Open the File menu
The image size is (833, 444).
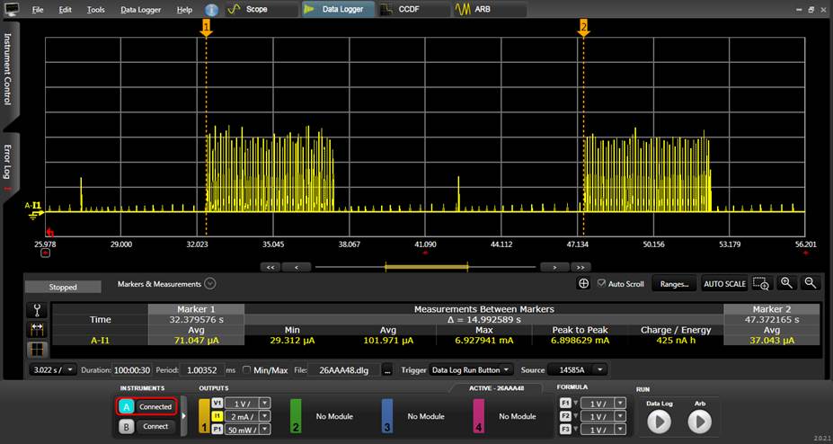[x=38, y=10]
